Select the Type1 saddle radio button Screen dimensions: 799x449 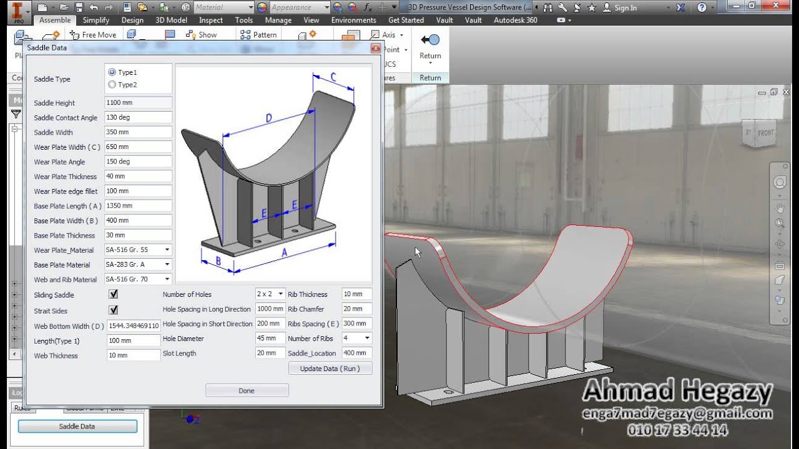[112, 72]
